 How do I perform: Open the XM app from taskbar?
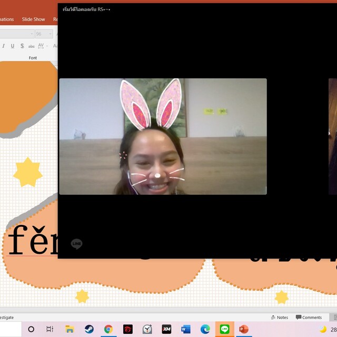(x=166, y=329)
